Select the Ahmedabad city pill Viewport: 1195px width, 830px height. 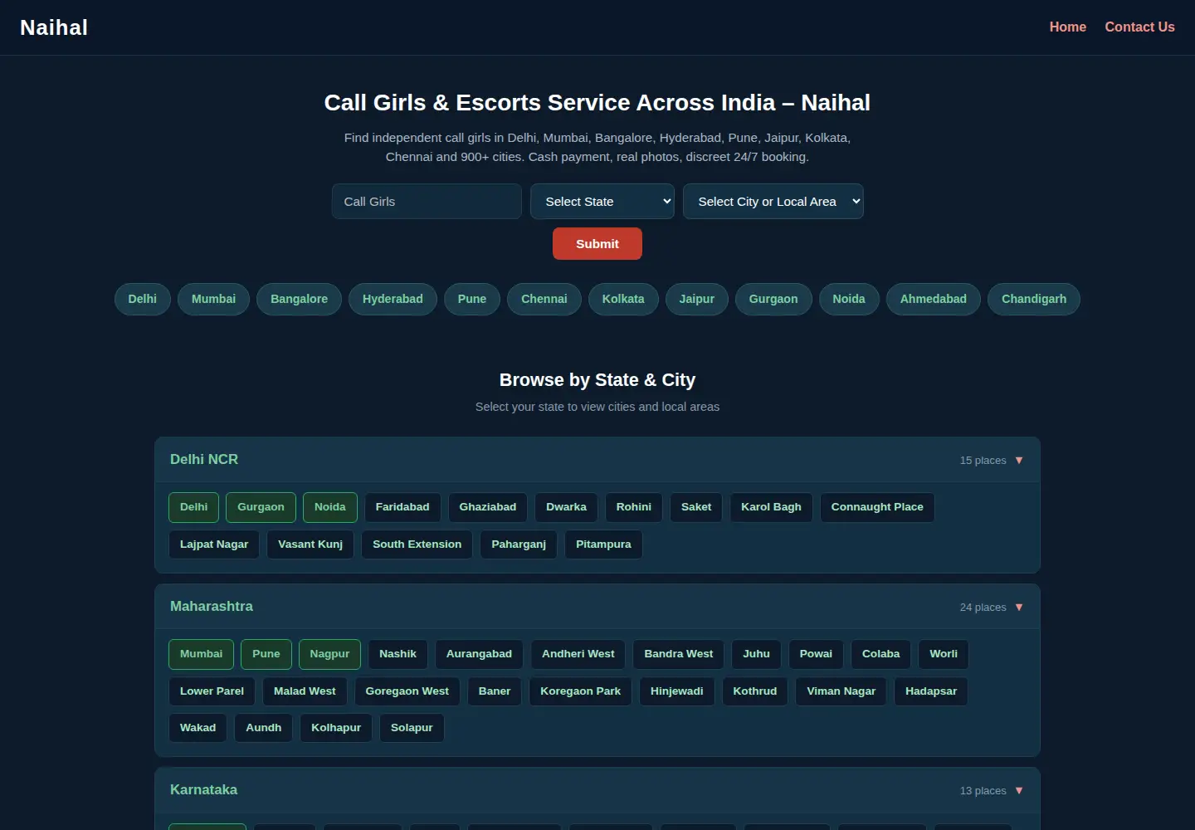934,299
